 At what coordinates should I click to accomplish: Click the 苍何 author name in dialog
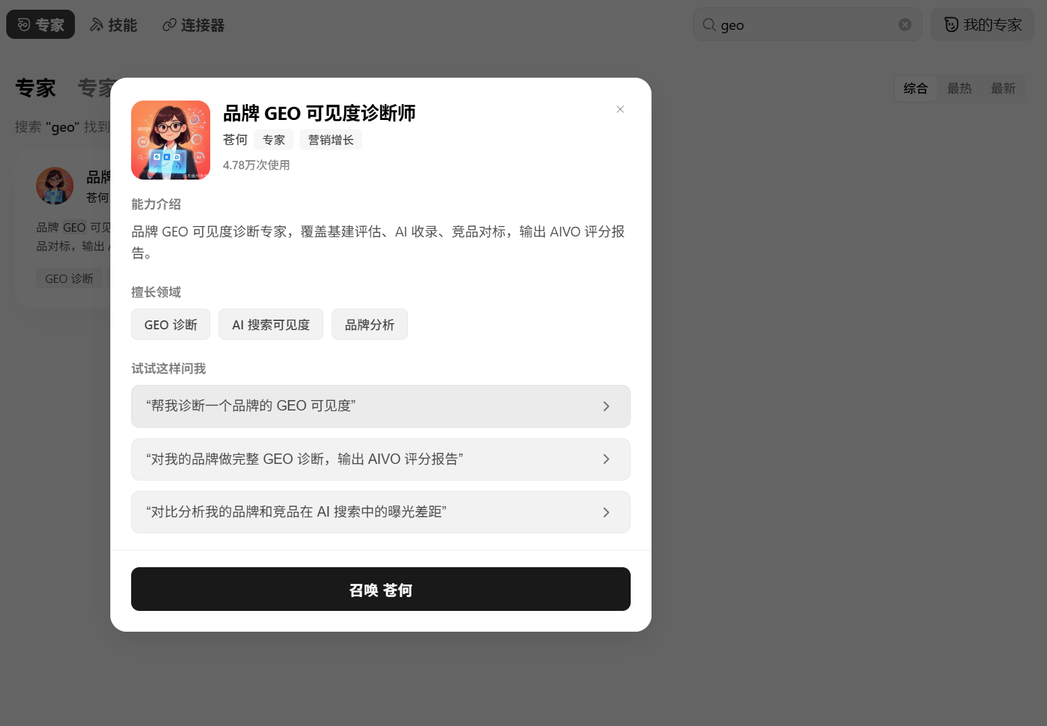point(235,140)
